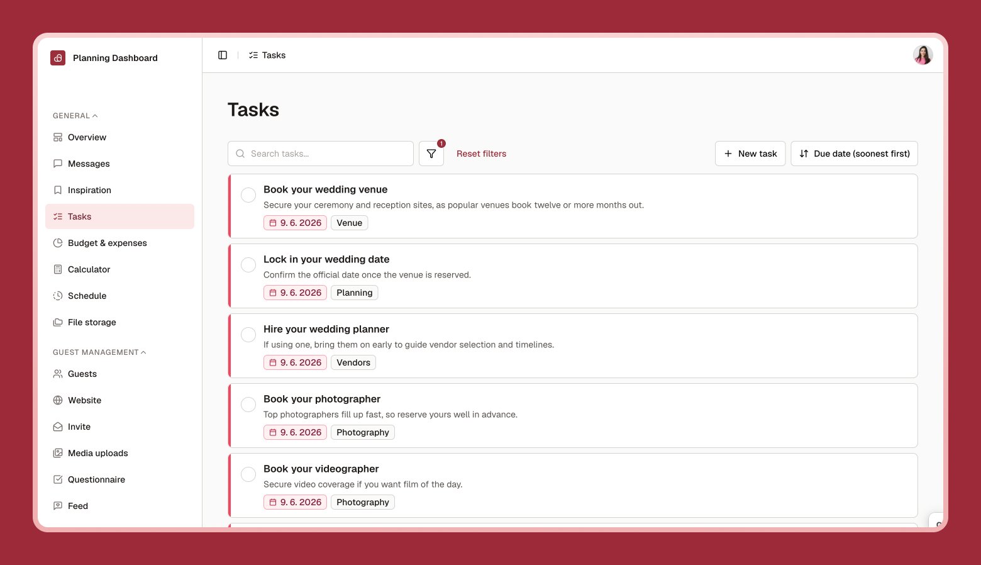This screenshot has width=981, height=565.
Task: Open the Book your photographer task title
Action: pyautogui.click(x=322, y=399)
